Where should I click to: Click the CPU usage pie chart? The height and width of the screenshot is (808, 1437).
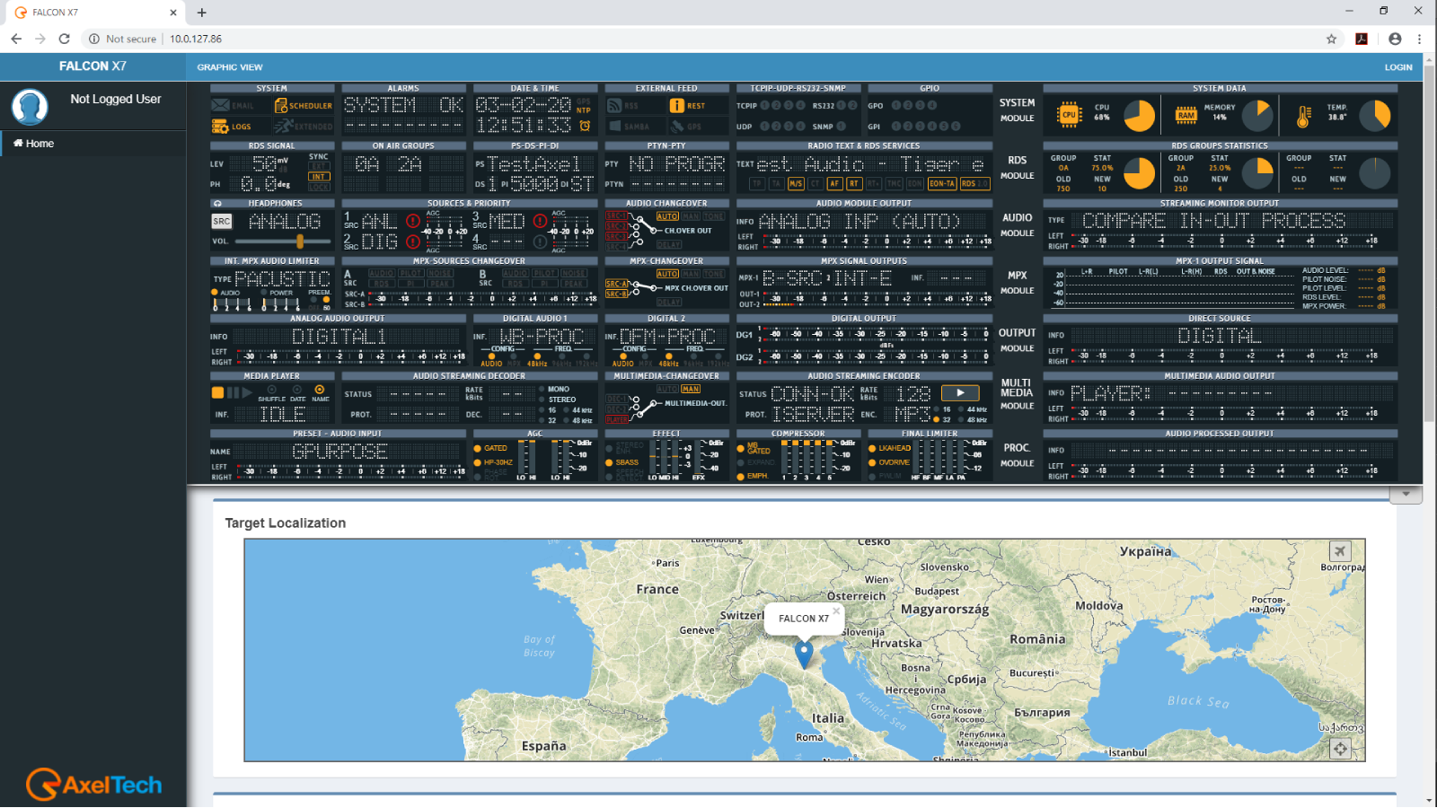coord(1140,116)
